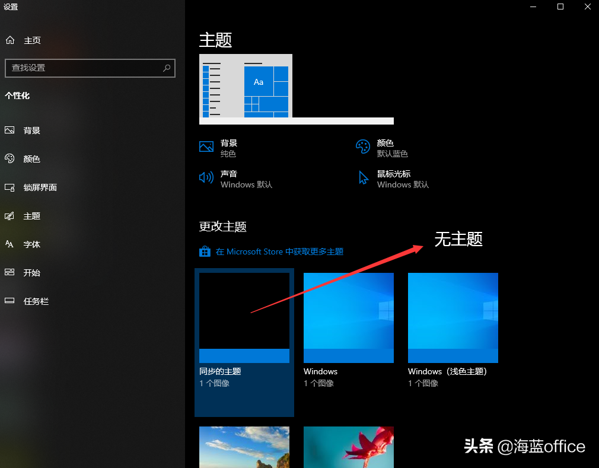The height and width of the screenshot is (468, 599).
Task: Click the Microsoft Store bag icon
Action: (205, 251)
